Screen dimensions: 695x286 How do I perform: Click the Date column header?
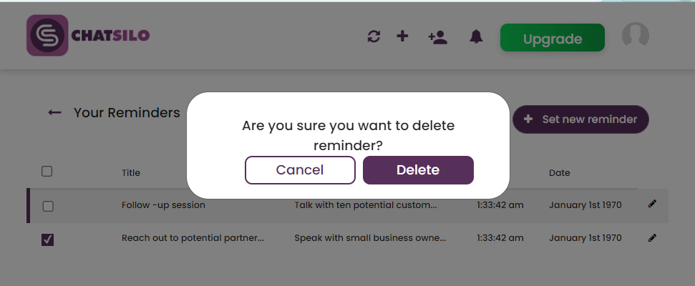pos(559,172)
